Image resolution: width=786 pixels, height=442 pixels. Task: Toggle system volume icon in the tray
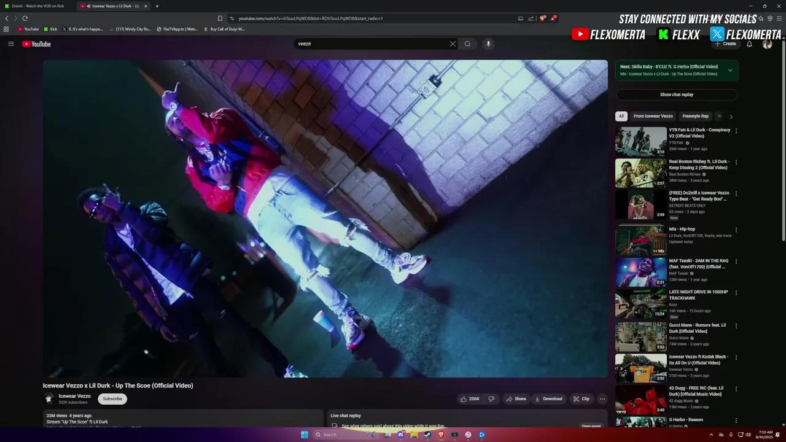click(x=748, y=435)
